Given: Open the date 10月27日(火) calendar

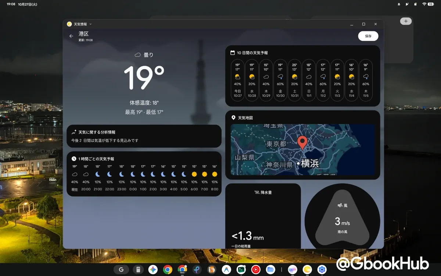Looking at the screenshot, I should (28, 4).
